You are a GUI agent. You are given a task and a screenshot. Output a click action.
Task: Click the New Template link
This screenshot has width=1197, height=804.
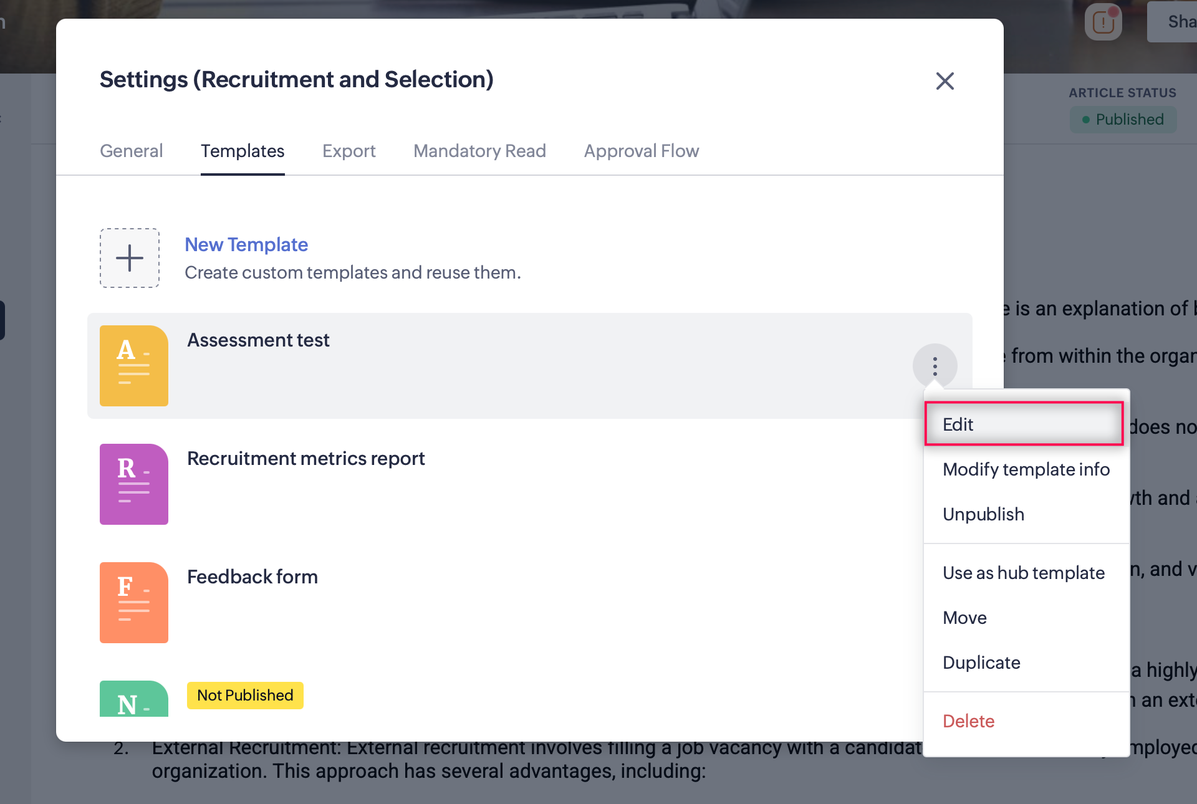coord(246,244)
